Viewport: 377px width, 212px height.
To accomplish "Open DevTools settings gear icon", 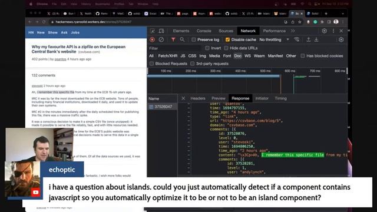I will click(x=325, y=31).
